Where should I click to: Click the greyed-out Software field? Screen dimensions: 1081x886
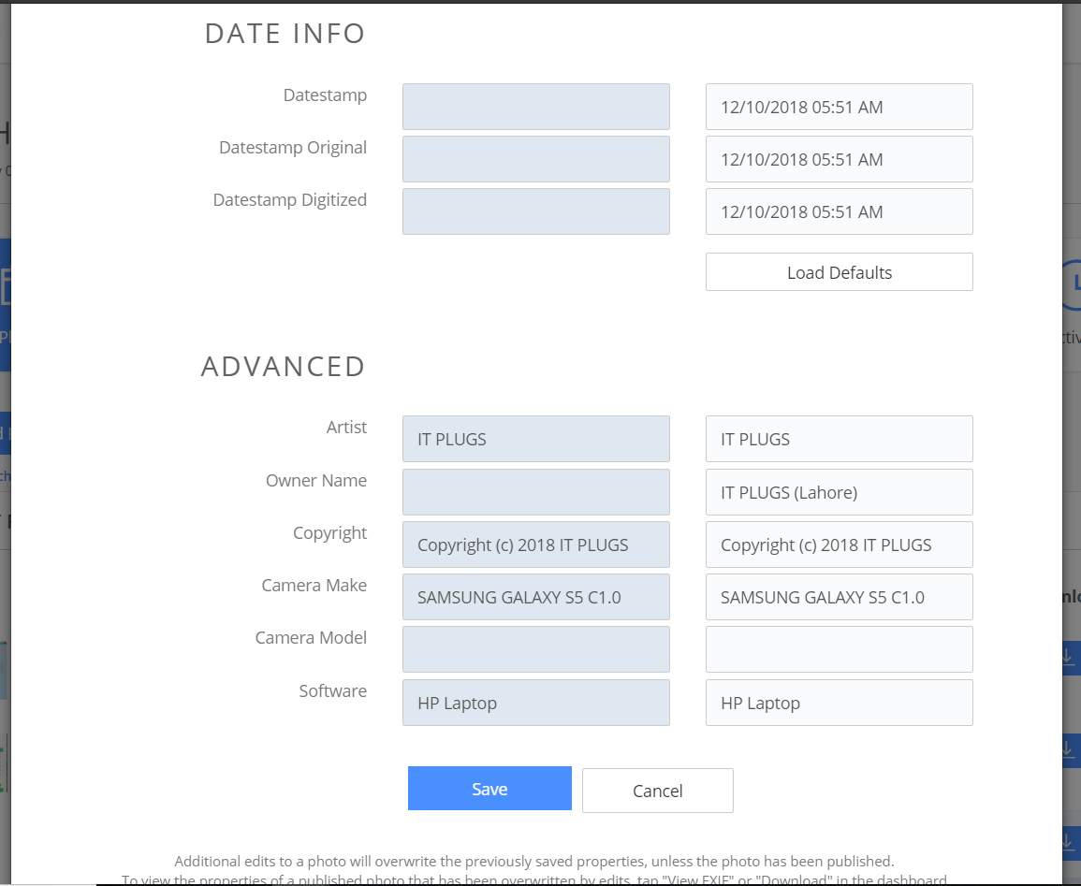535,703
